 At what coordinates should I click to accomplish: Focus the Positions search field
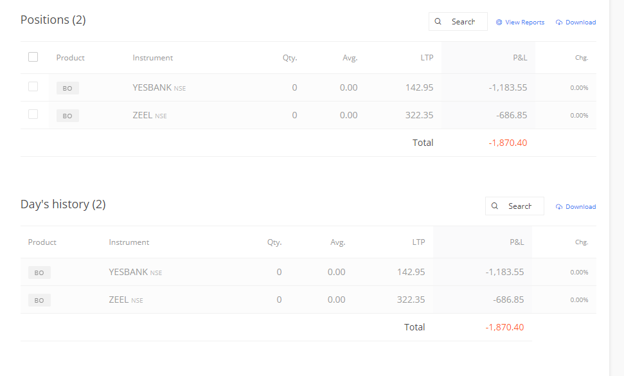point(458,21)
